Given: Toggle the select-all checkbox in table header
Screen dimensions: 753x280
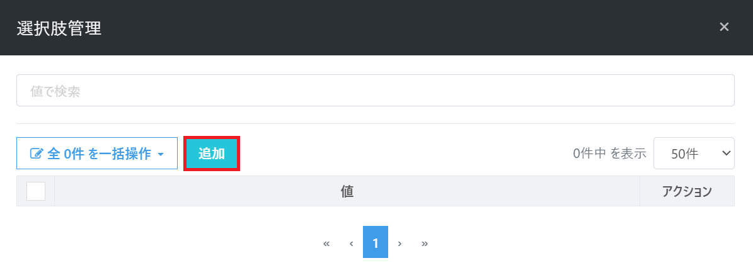Looking at the screenshot, I should [x=36, y=191].
